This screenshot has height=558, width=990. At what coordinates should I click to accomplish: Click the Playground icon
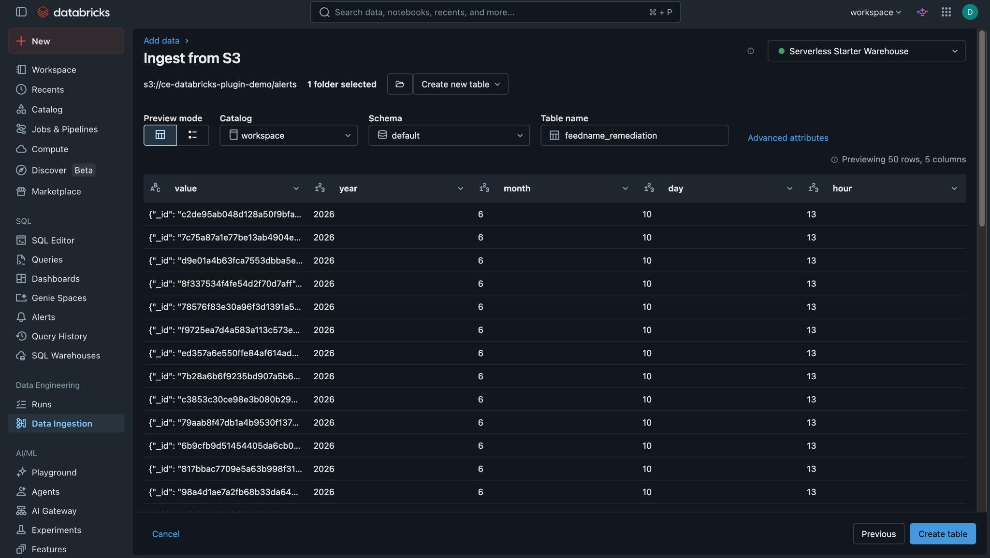coord(21,472)
